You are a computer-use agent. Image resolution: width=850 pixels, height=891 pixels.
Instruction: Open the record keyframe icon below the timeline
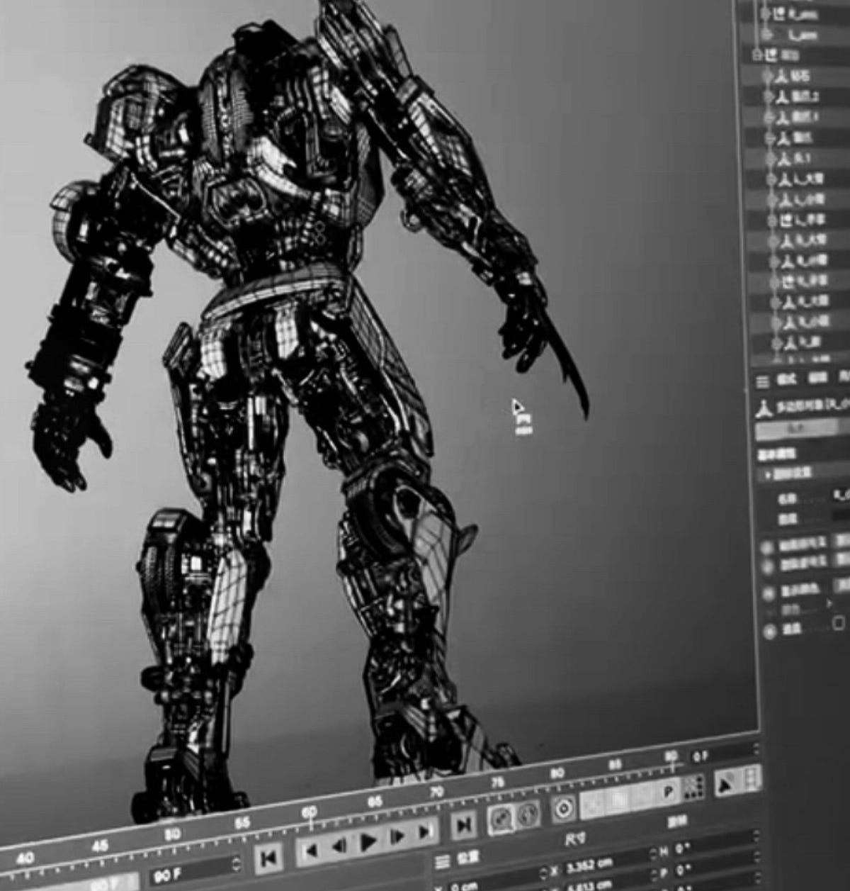(562, 809)
